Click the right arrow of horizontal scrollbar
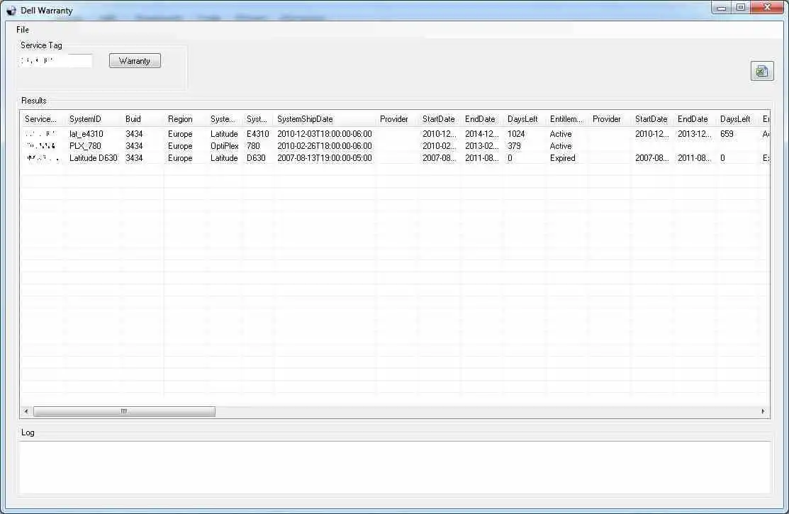 (x=763, y=411)
